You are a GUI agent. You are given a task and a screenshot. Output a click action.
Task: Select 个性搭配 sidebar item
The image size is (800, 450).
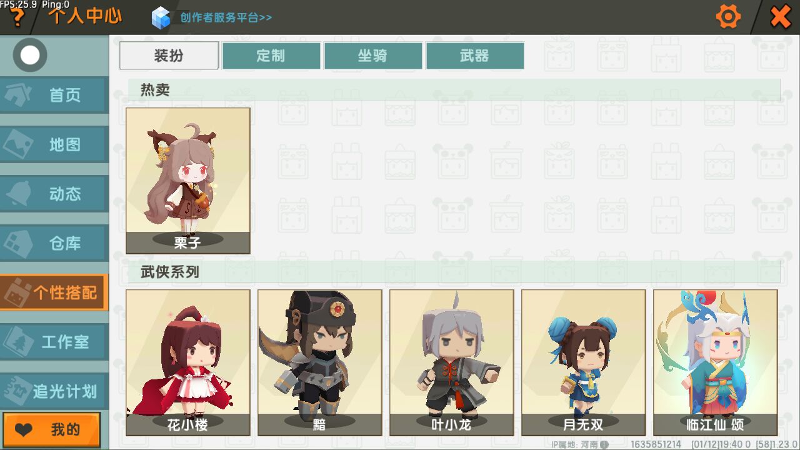pos(54,292)
